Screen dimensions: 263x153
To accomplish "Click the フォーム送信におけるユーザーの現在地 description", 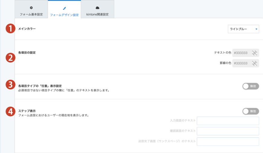I will tap(54, 115).
